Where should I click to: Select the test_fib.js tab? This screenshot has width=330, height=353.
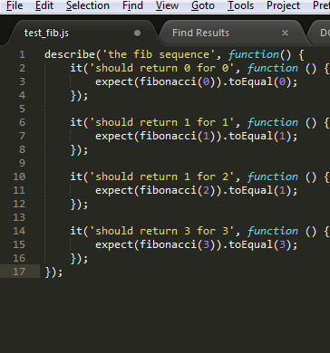point(46,33)
